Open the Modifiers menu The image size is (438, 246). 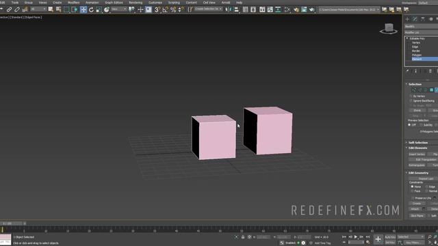click(73, 3)
